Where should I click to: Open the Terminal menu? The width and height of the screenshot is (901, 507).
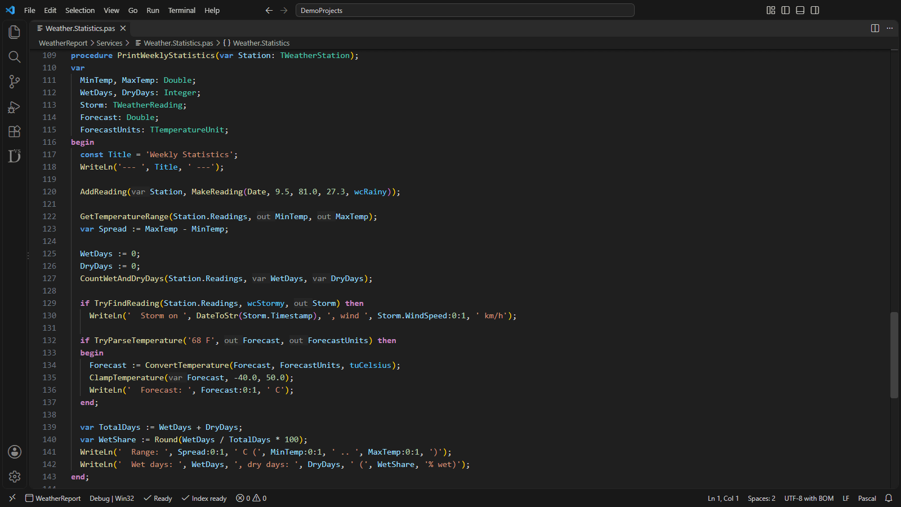182,10
